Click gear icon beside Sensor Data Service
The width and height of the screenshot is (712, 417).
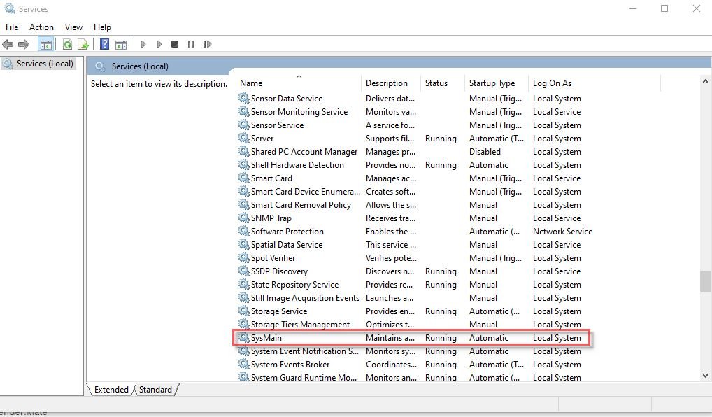[x=244, y=98]
